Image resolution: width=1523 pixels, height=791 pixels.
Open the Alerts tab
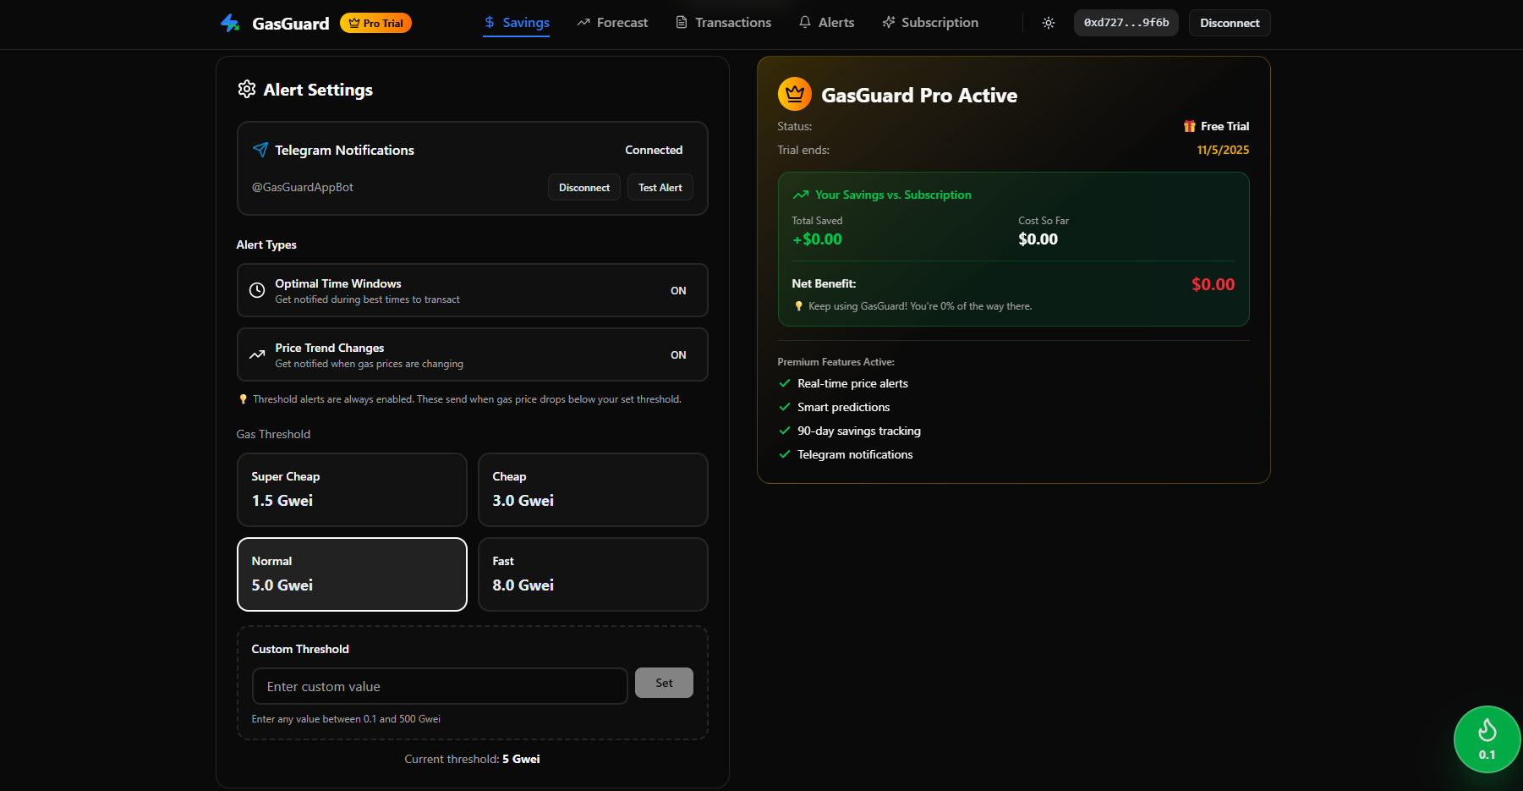tap(827, 23)
